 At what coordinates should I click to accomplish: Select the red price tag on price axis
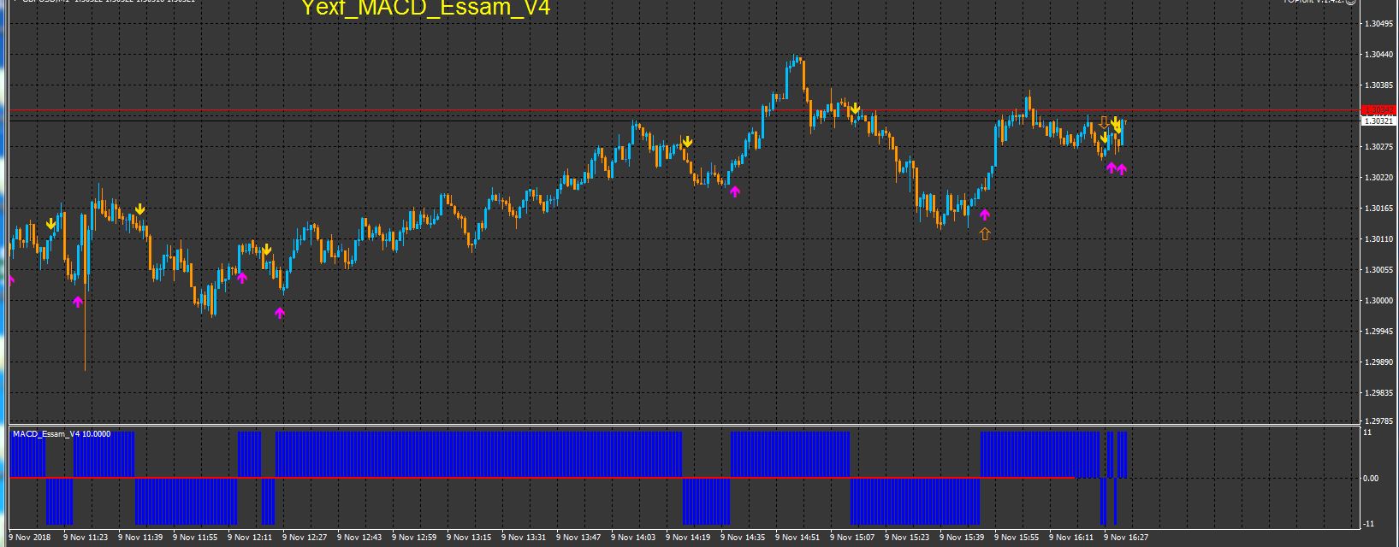click(1377, 110)
